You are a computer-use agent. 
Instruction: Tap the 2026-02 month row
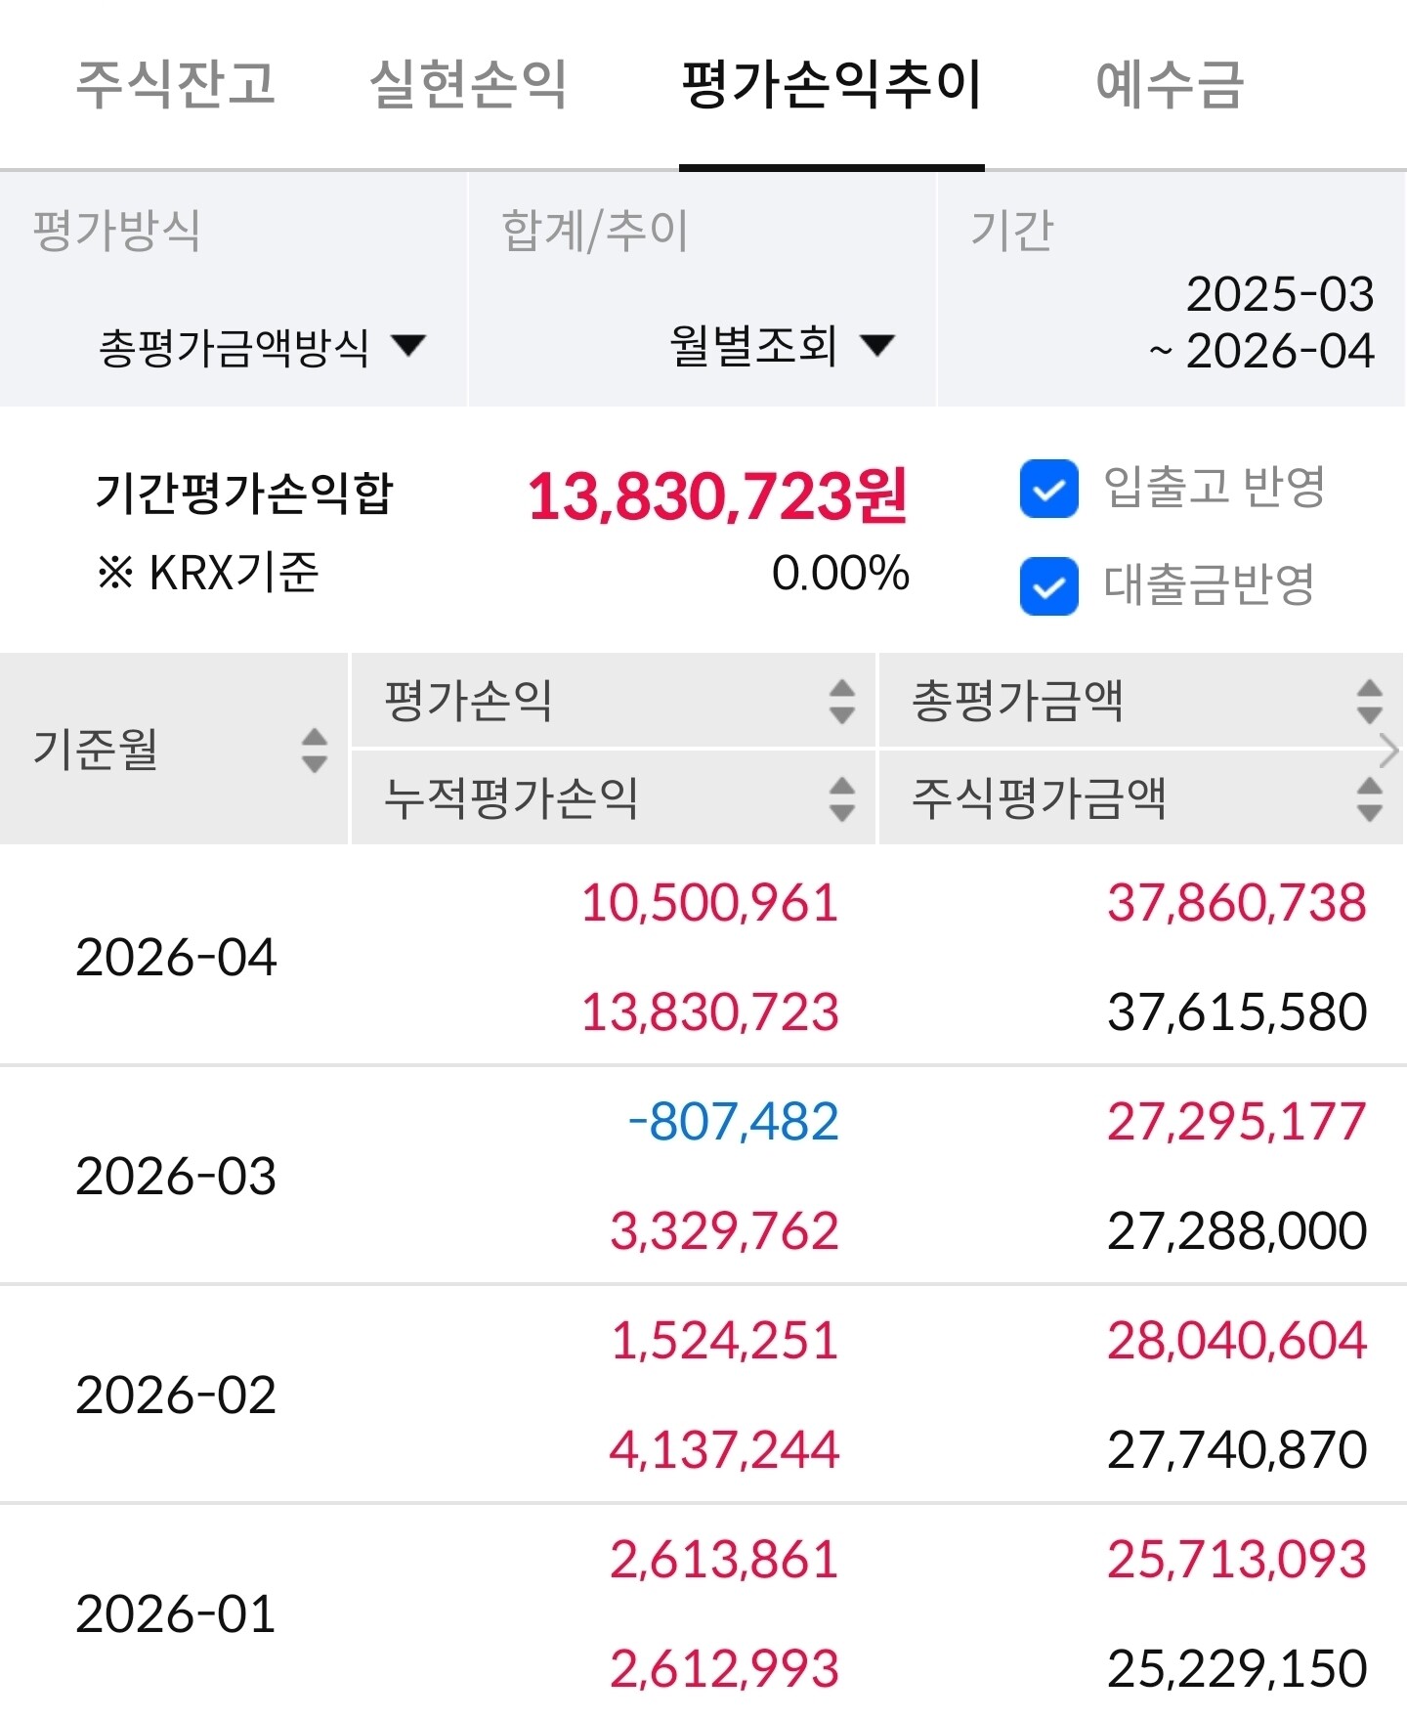[x=703, y=1395]
